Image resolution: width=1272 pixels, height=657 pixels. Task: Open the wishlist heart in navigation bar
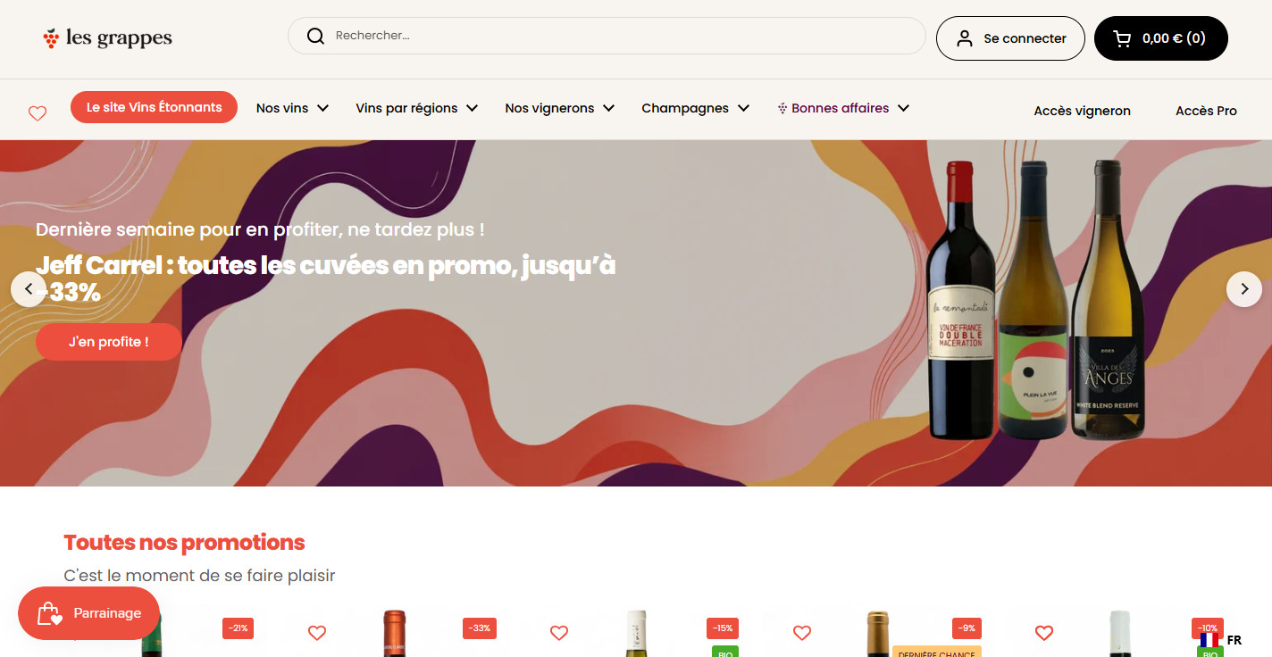click(x=38, y=113)
